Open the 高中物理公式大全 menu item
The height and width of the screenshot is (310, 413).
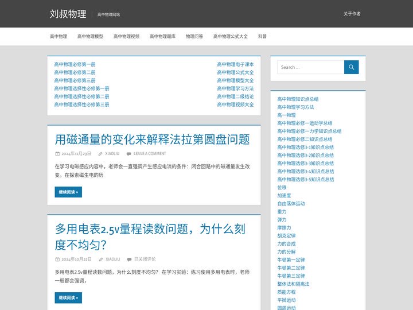[x=231, y=36]
